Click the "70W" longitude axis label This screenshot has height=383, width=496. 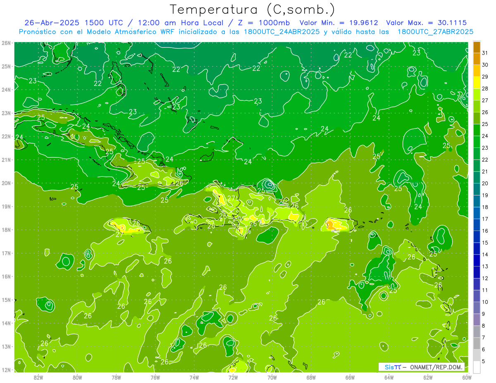tap(272, 377)
